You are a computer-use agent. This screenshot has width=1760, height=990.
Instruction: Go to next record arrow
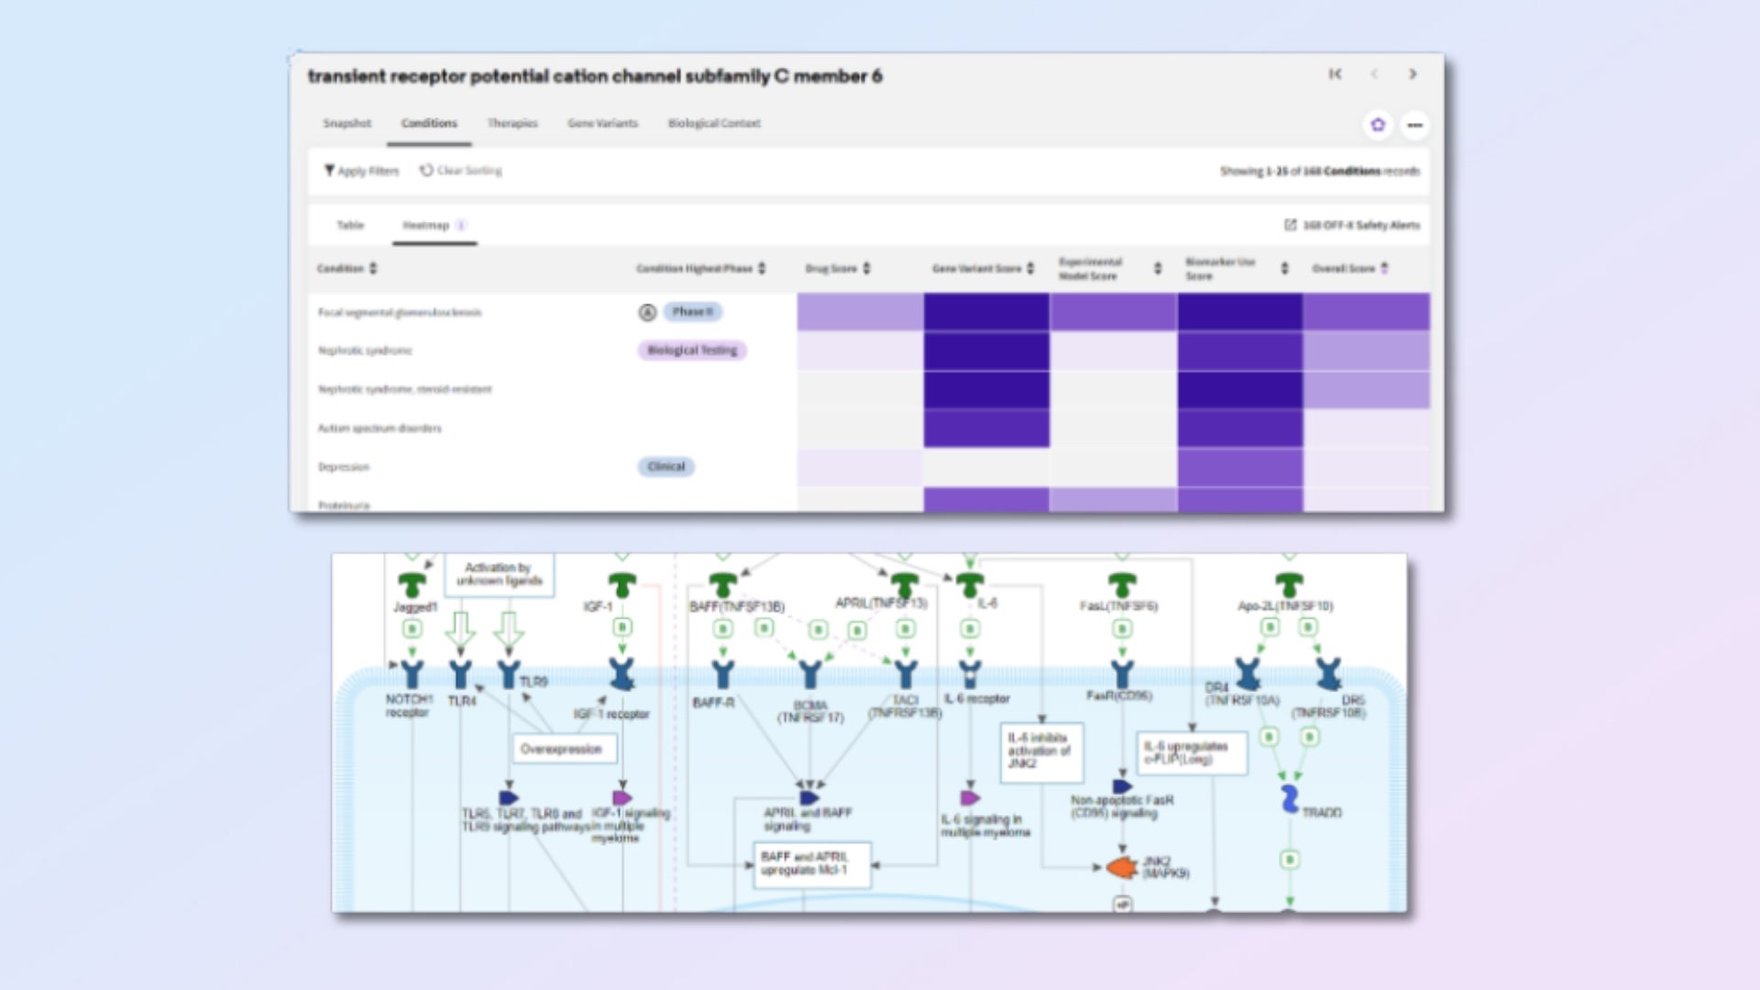point(1413,74)
